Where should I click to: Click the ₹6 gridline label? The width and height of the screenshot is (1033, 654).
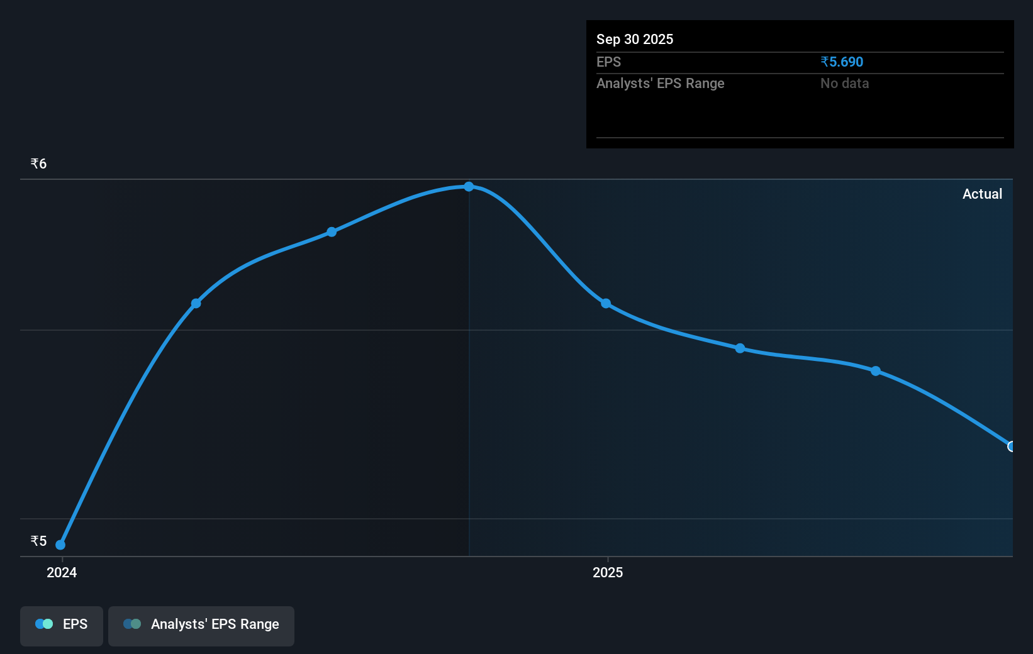pos(38,163)
